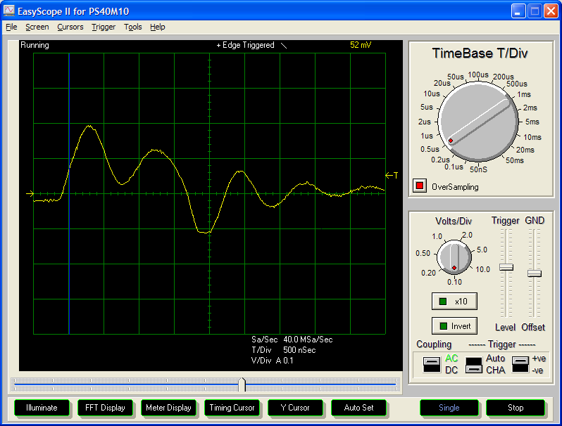Open the Trigger menu
Viewport: 562px width, 426px height.
pos(104,27)
